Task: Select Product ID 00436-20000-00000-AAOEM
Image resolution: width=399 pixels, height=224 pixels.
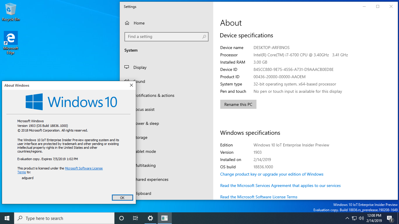Action: pyautogui.click(x=280, y=77)
